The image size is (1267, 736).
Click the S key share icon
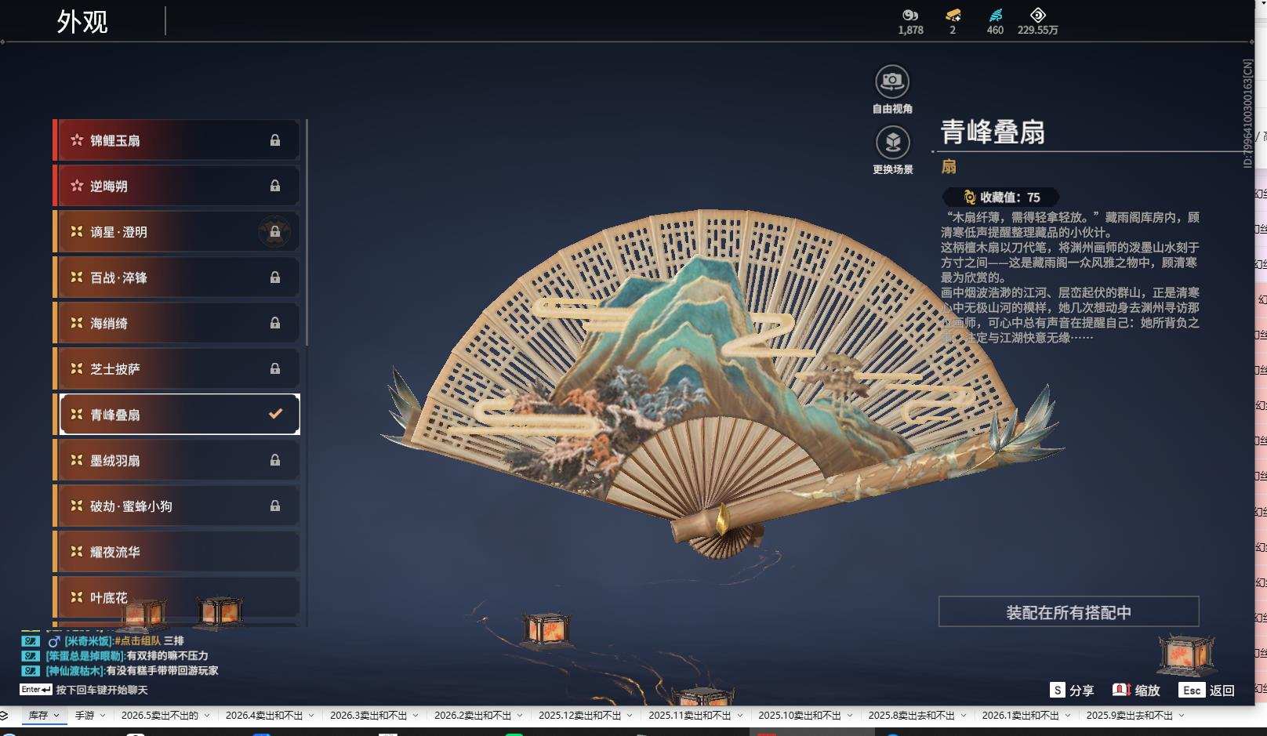pos(1058,690)
